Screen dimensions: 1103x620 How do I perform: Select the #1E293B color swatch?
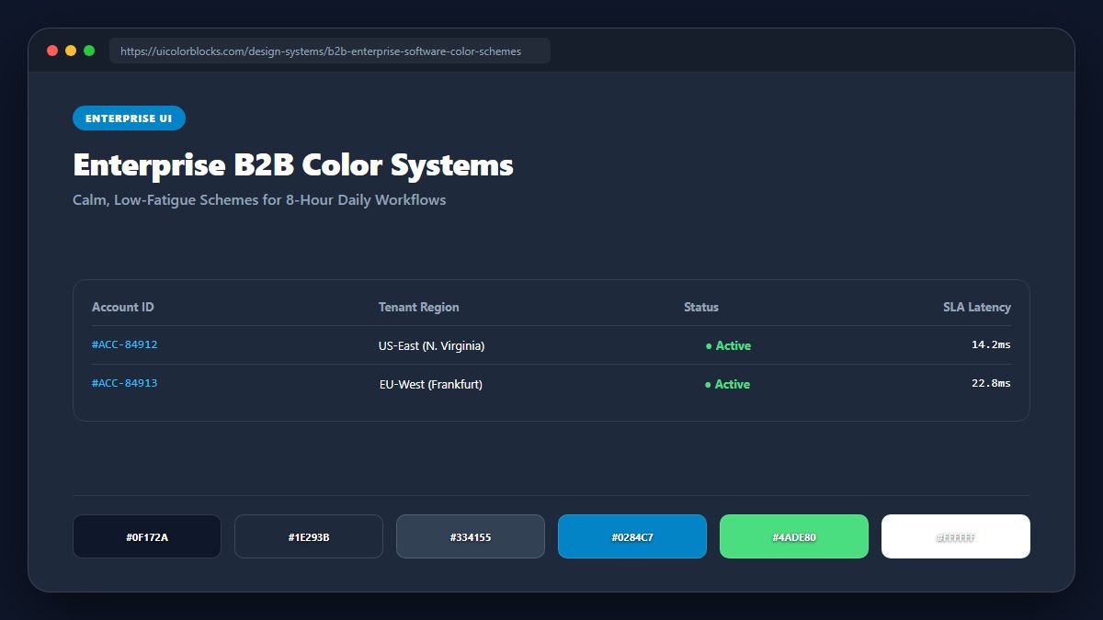309,536
